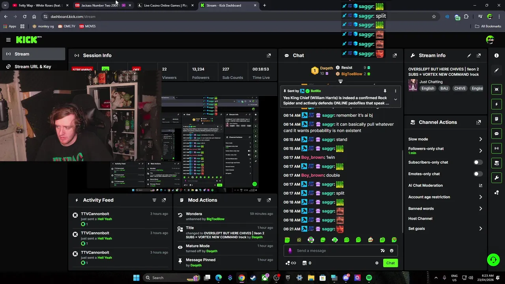Click the pencil edit icon in the right sidebar

(497, 70)
